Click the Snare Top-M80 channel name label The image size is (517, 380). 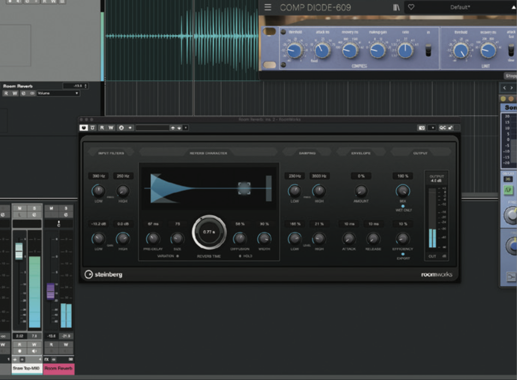26,367
